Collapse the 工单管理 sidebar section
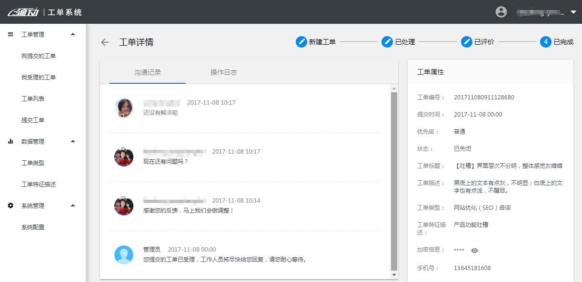The image size is (582, 282). 73,34
